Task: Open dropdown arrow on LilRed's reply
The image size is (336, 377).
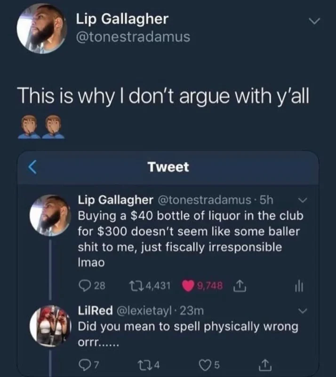Action: [303, 311]
